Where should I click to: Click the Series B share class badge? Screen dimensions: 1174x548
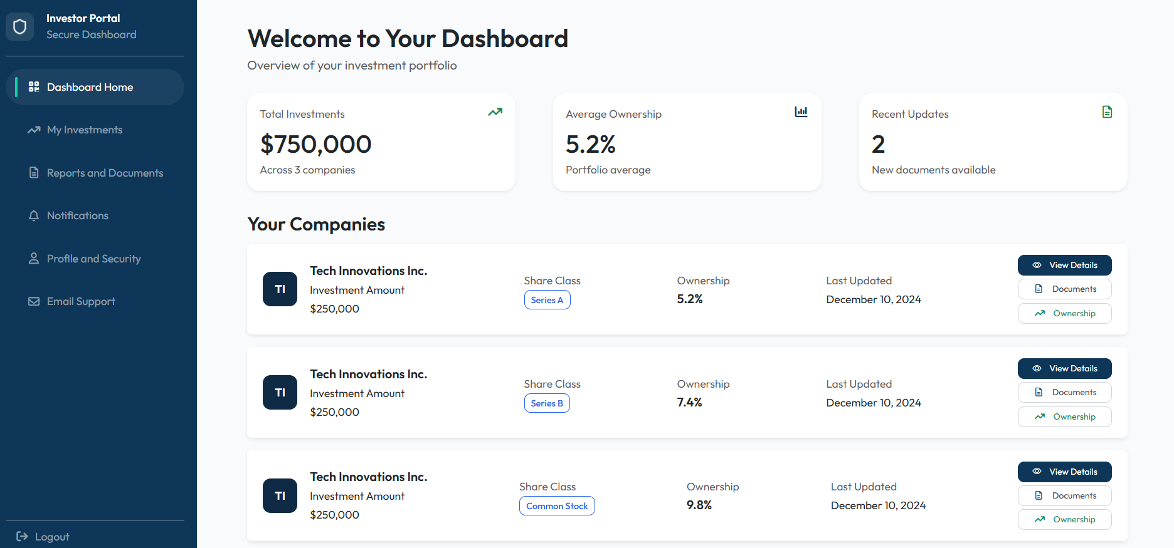(x=547, y=403)
